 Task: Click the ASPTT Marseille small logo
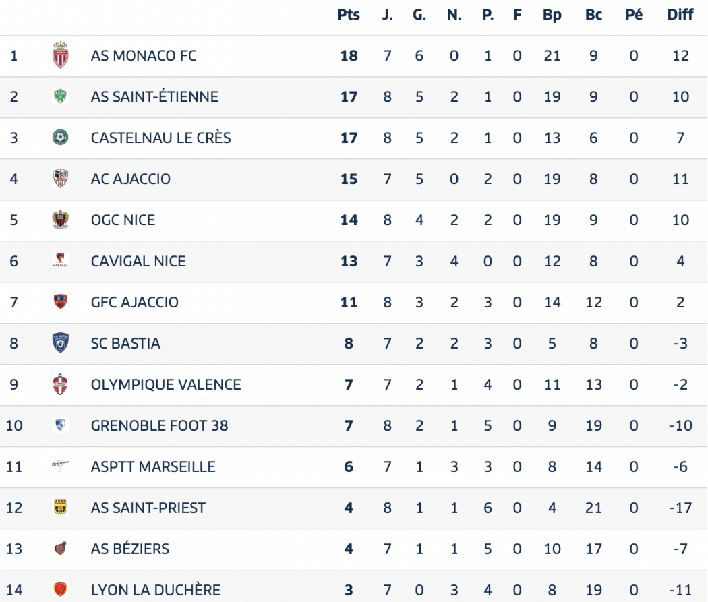tap(61, 465)
